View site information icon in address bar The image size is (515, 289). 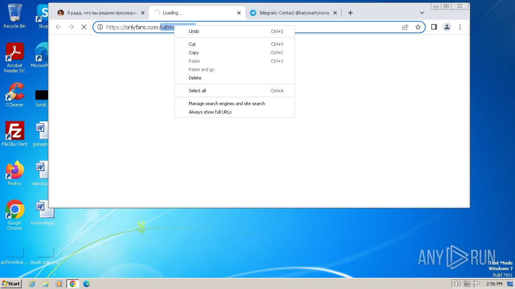pyautogui.click(x=100, y=27)
